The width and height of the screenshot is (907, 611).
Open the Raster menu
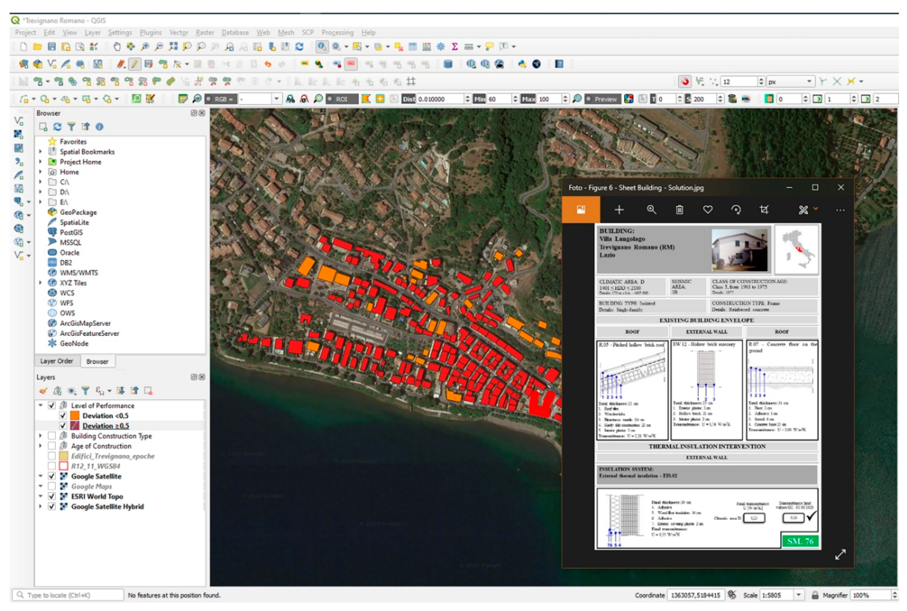[204, 32]
